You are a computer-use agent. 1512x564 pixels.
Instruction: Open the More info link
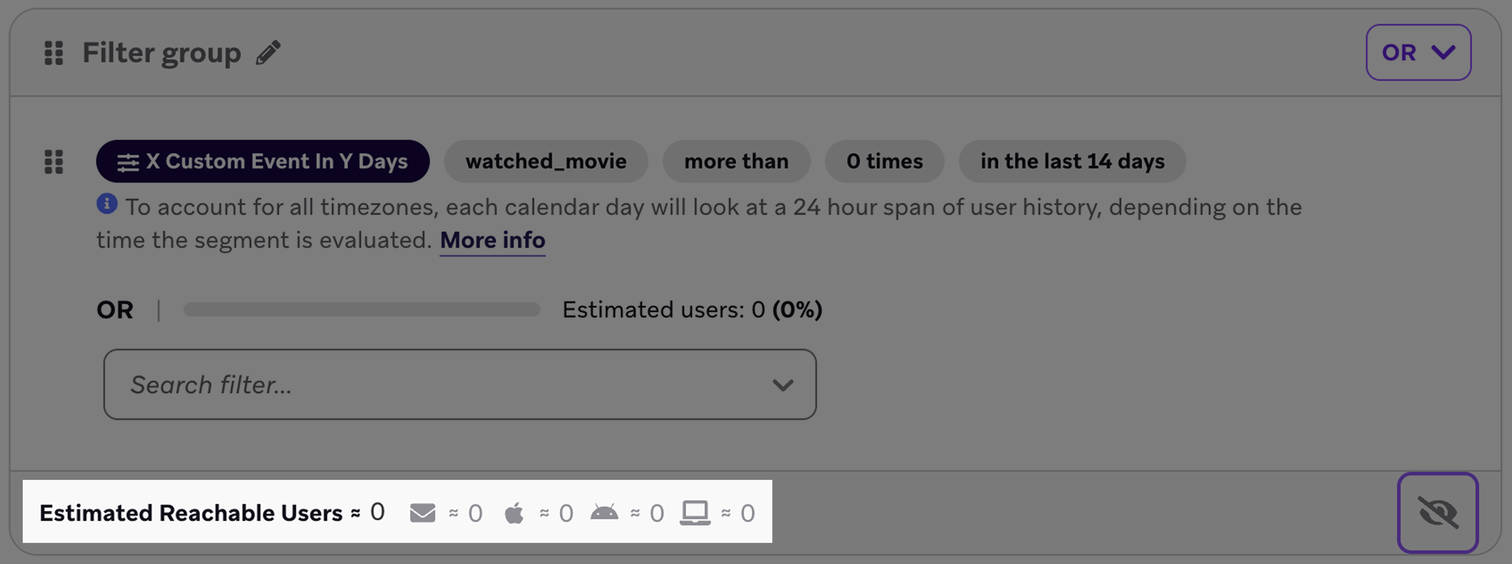click(493, 239)
